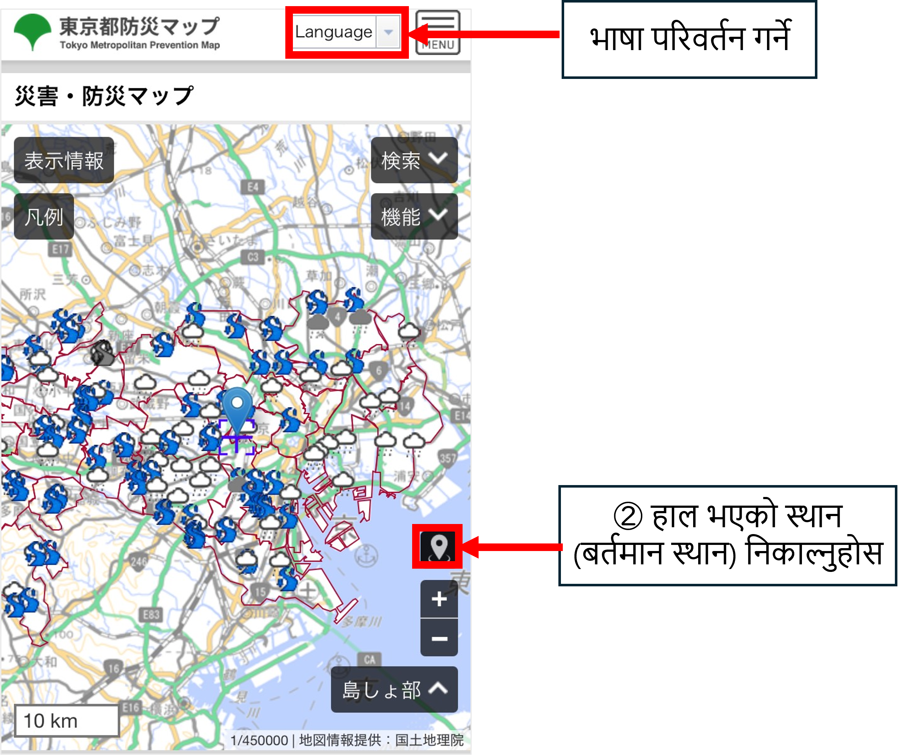Click the 10 km scale bar
This screenshot has width=901, height=755.
point(67,721)
